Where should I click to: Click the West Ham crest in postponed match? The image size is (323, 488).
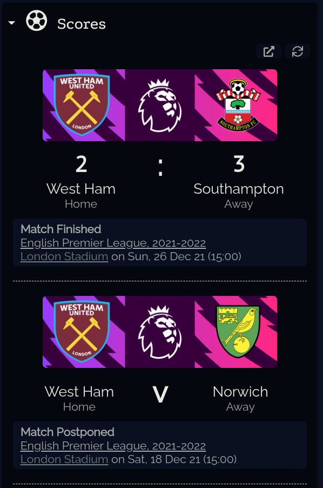point(82,332)
